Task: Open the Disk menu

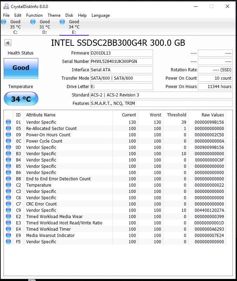Action: tap(69, 15)
